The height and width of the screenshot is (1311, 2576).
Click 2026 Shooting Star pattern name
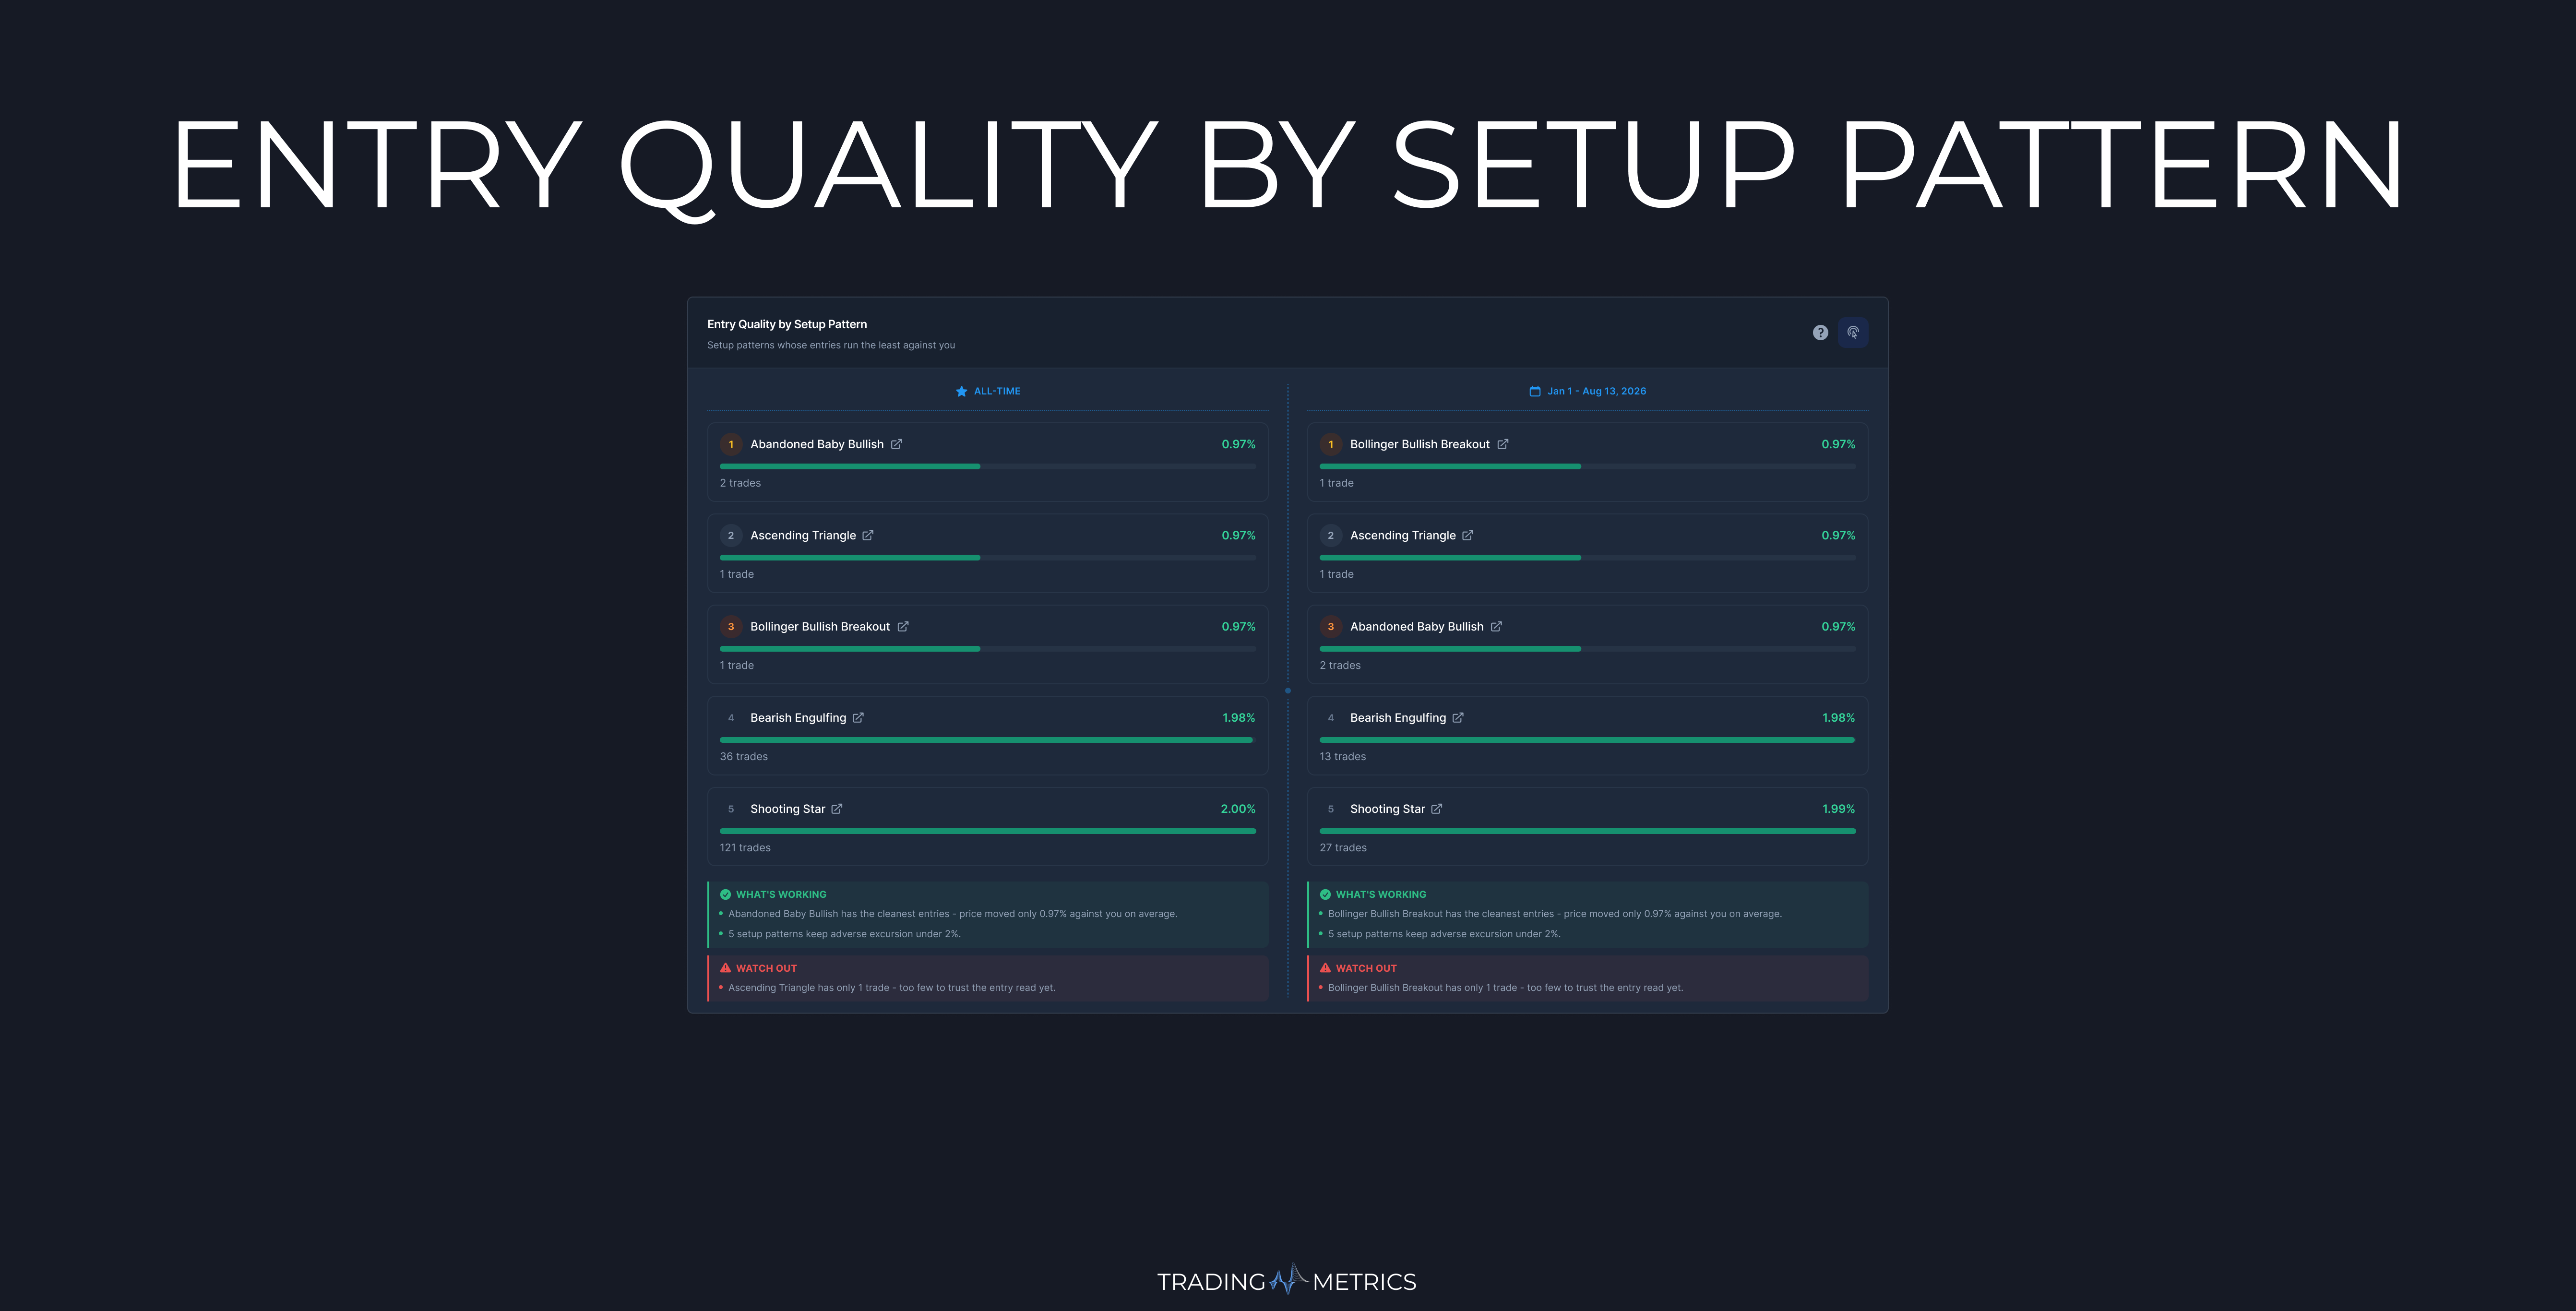point(1388,809)
